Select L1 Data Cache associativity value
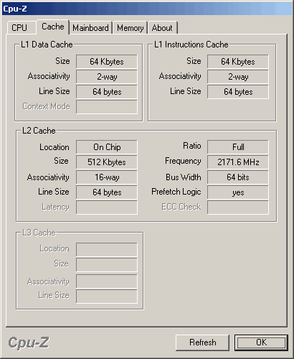 (x=107, y=77)
